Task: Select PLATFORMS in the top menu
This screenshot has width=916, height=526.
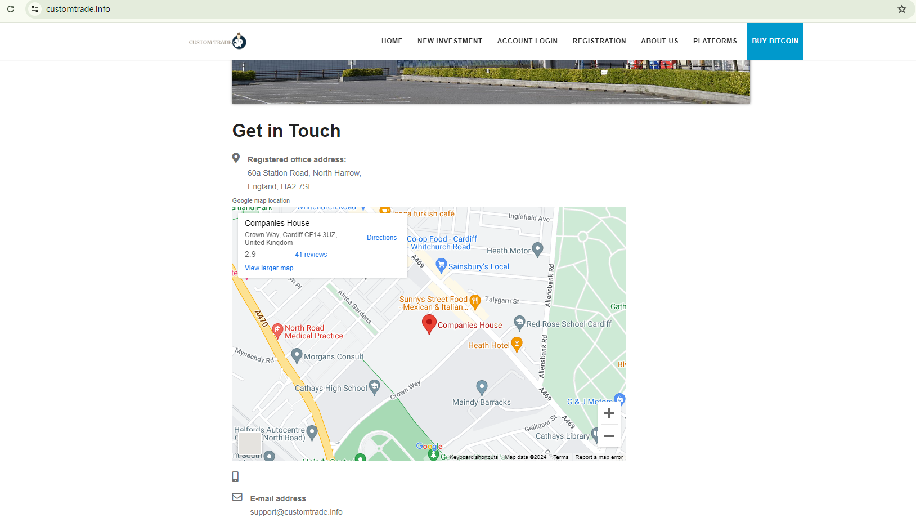Action: 715,41
